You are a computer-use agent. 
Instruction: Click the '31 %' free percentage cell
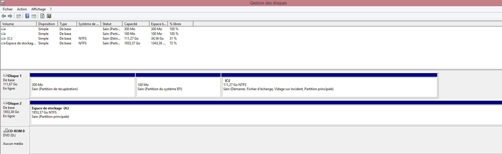point(173,38)
